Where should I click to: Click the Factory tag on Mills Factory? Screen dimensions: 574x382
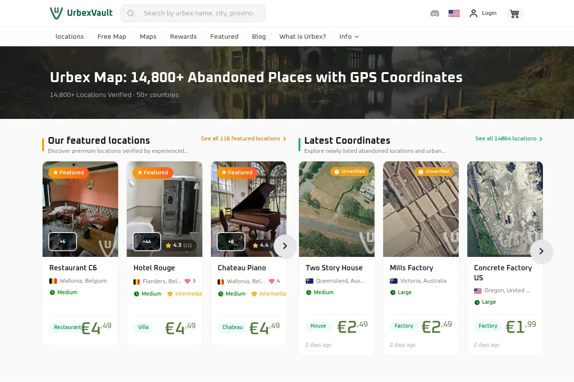tap(404, 326)
